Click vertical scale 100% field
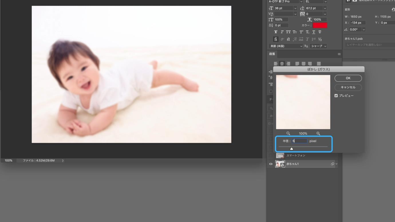The width and height of the screenshot is (395, 222). (x=281, y=20)
